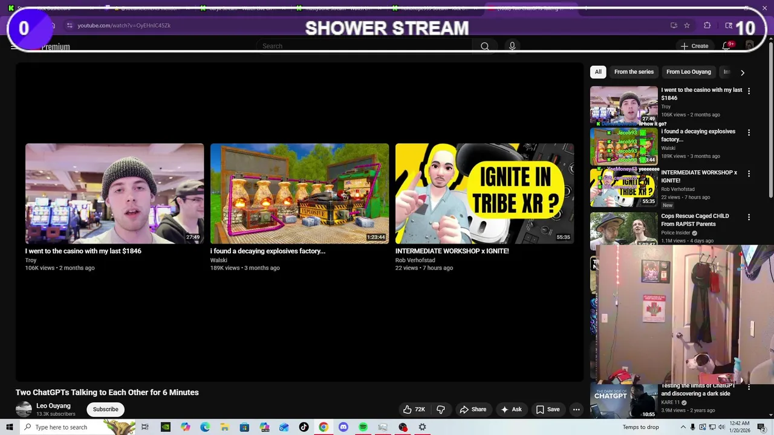Viewport: 774px width, 435px height.
Task: Open Task View in taskbar
Action: (x=145, y=427)
